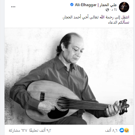The height and width of the screenshot is (135, 135).
Task: Open the Ali-Elhaggar page name link
Action: (x=86, y=5)
